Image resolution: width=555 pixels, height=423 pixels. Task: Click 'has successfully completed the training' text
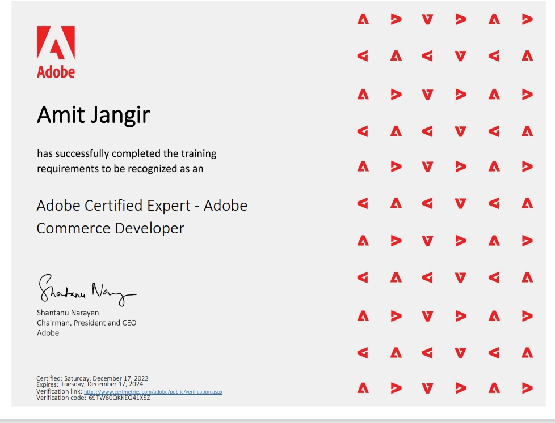[x=127, y=153]
